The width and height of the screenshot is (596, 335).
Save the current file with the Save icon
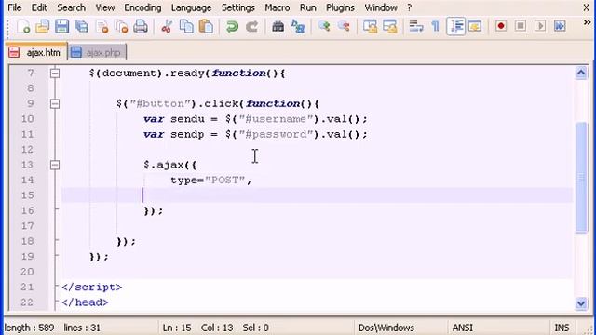tap(62, 27)
